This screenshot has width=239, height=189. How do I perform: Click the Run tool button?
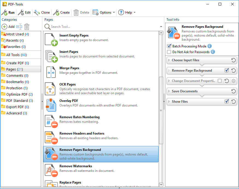coord(8,13)
